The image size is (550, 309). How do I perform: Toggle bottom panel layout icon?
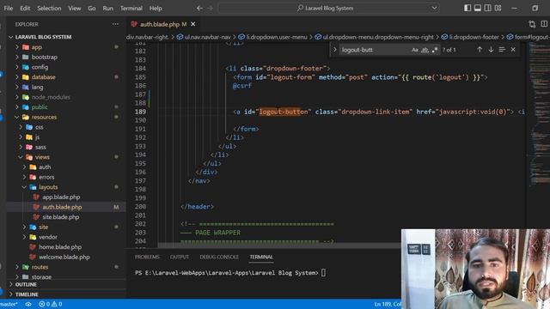click(478, 8)
